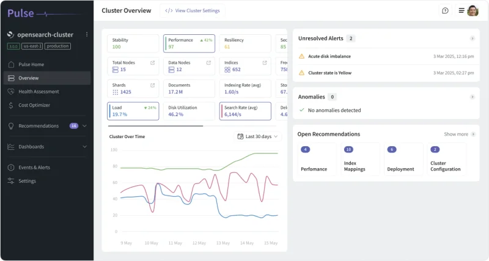The width and height of the screenshot is (489, 261).
Task: Open the hamburger menu icon near the avatar
Action: 461,10
